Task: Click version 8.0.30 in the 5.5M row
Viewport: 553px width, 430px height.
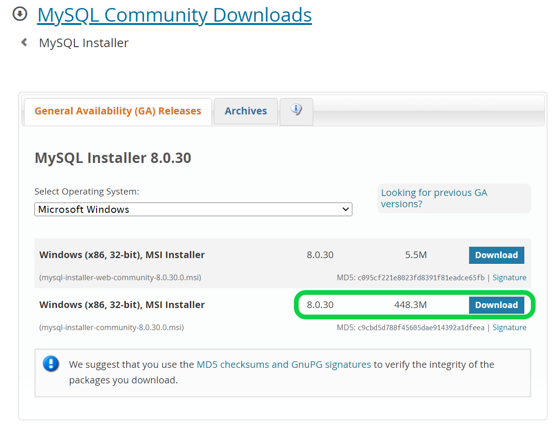Action: click(x=320, y=255)
